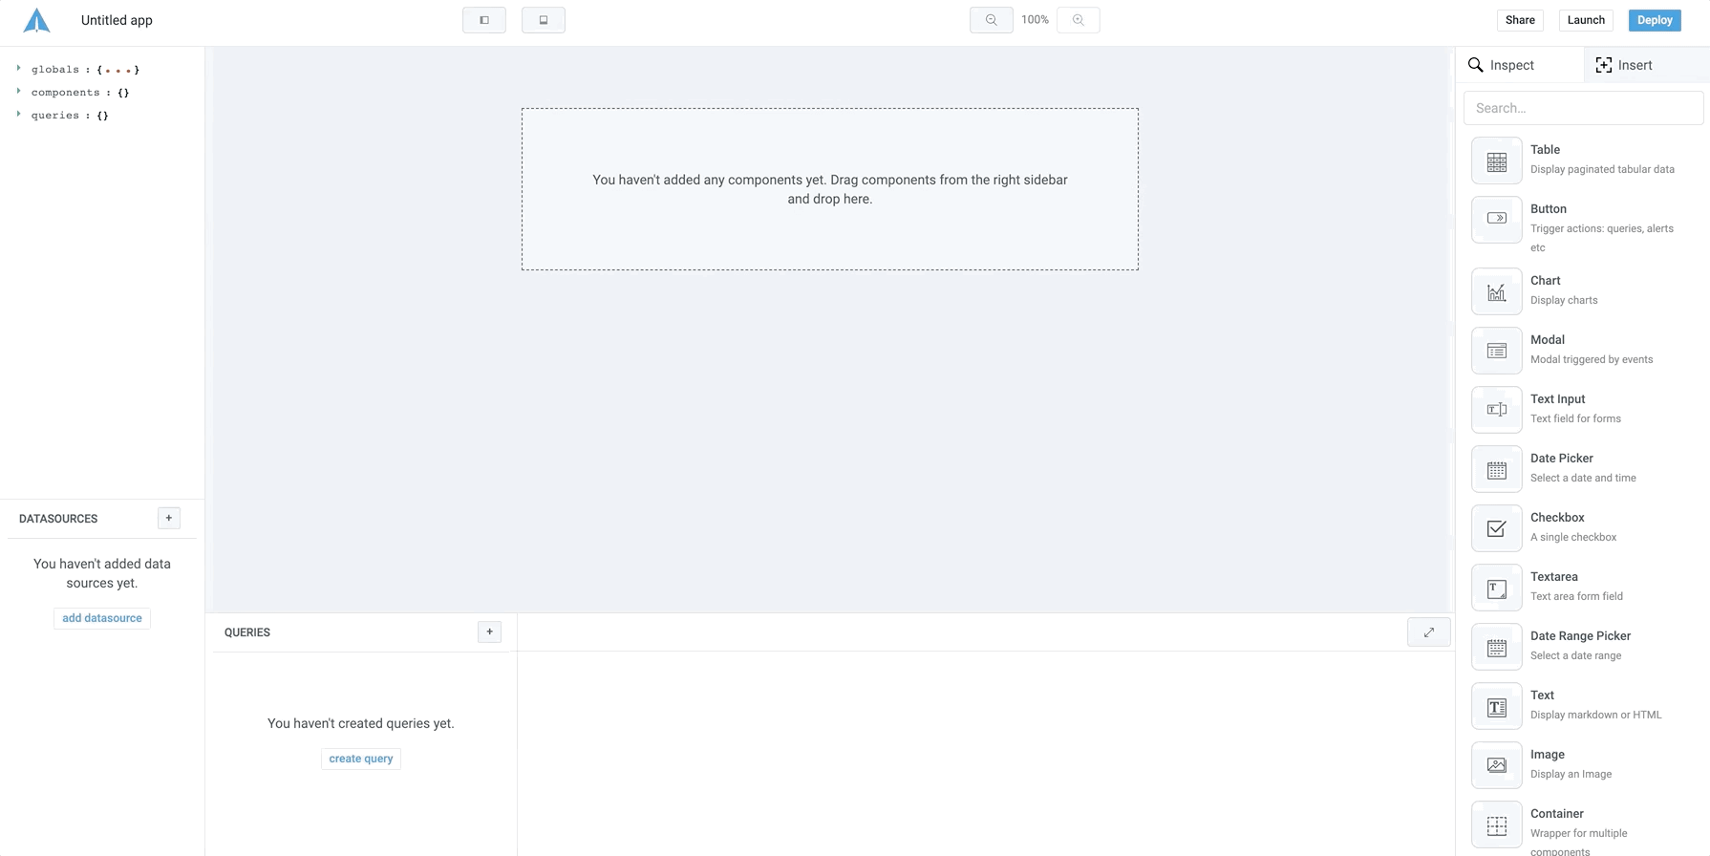
Task: Expand the components tree node
Action: 18,92
